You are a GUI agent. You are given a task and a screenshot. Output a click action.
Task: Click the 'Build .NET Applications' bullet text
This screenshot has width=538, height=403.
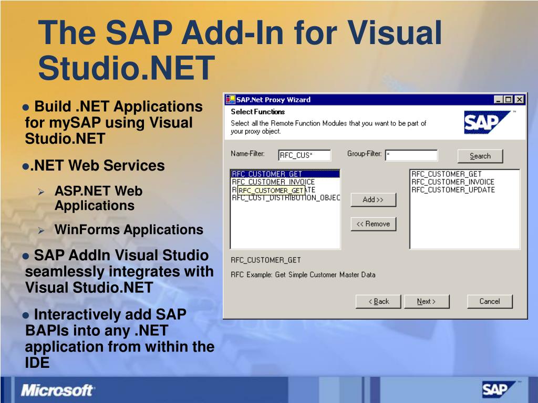(x=113, y=122)
